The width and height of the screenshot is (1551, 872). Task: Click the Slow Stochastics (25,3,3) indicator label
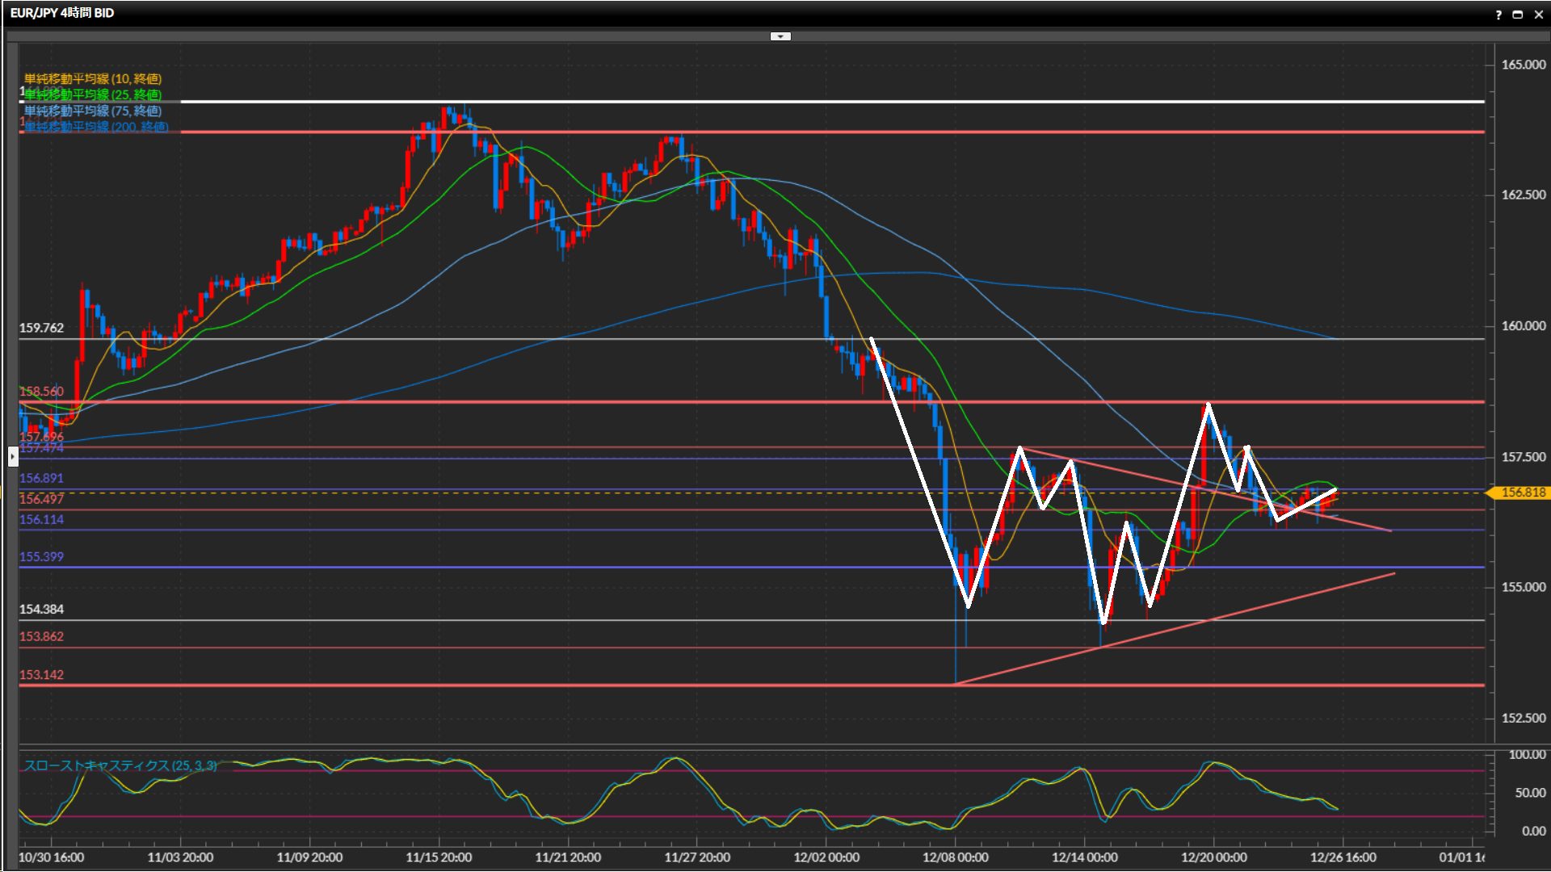(120, 765)
